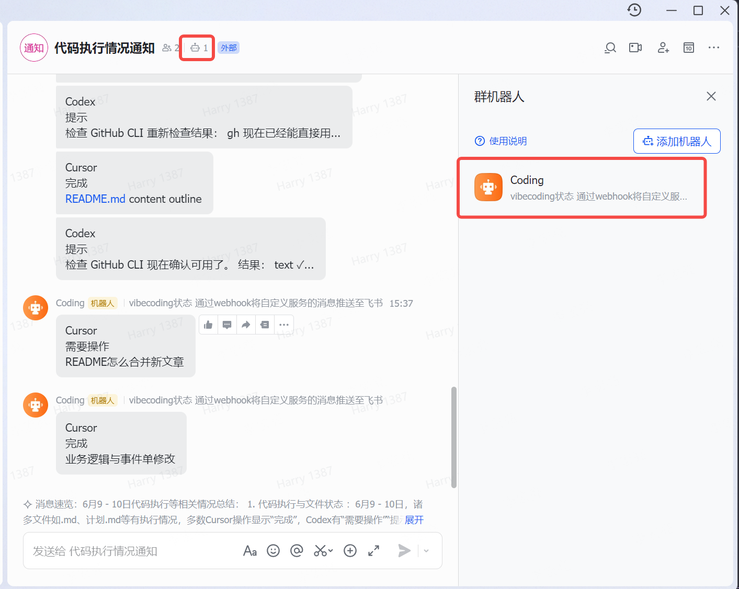This screenshot has width=739, height=589.
Task: Click the pin/save icon in message hover toolbar
Action: (265, 325)
